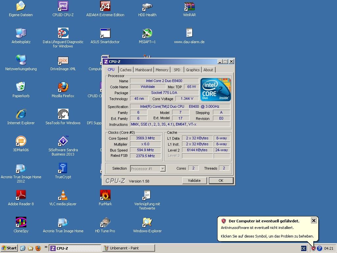
Task: Click the Intel Core 2 Duo logo
Action: 216,90
